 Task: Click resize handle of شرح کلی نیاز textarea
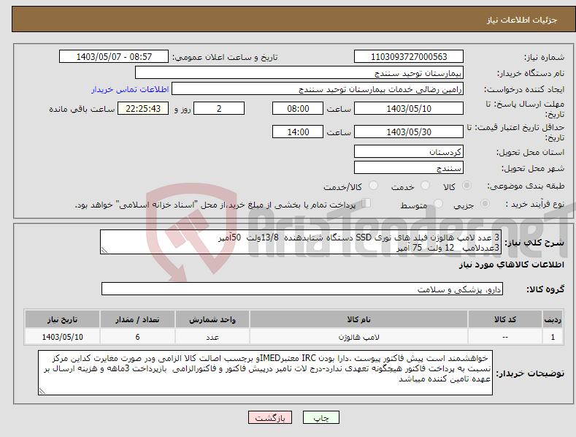tap(104, 250)
